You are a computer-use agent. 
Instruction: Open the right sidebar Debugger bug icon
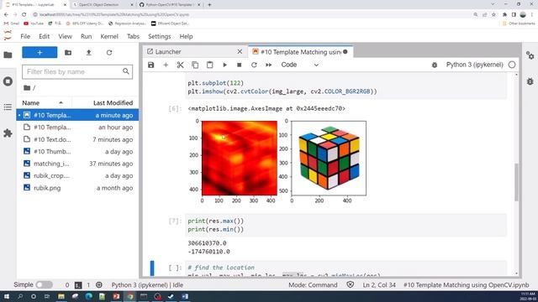[x=530, y=81]
